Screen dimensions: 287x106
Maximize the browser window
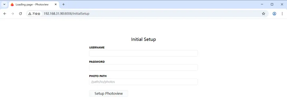click(272, 4)
